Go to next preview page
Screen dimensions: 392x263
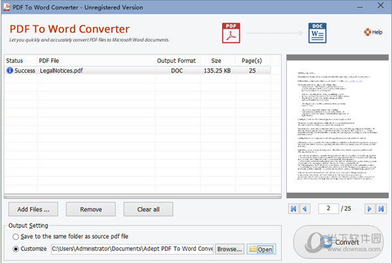click(x=370, y=209)
